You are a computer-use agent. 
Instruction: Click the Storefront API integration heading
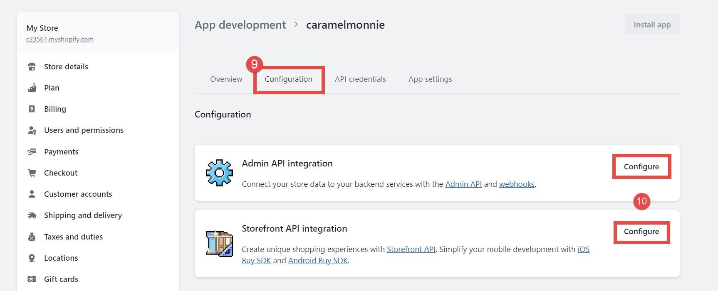coord(294,228)
